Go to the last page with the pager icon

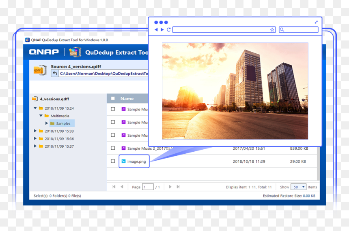pos(178,187)
